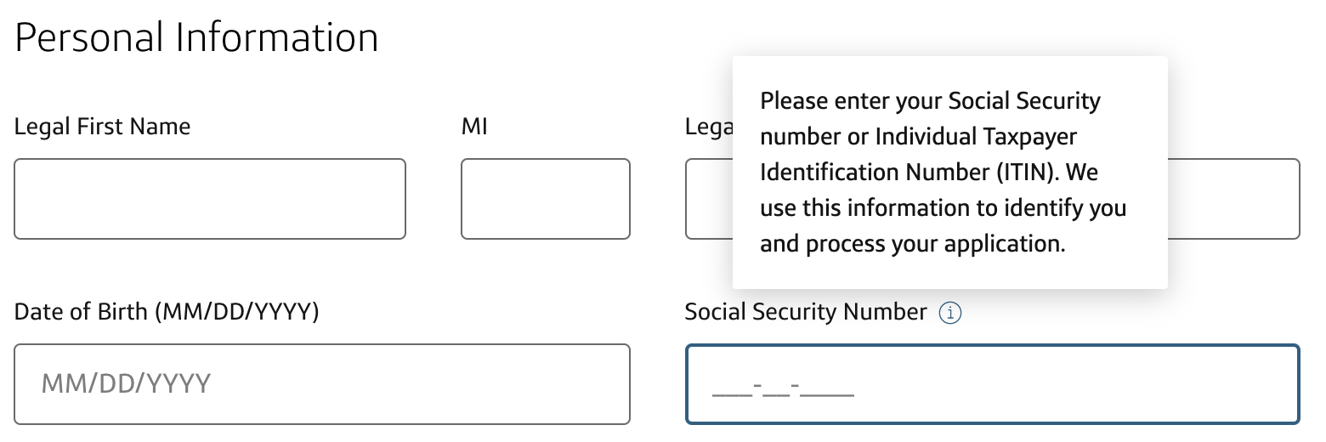Click the "Social Security Number" label text
1326x442 pixels.
click(805, 313)
